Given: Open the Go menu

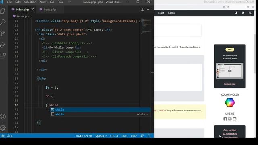Looking at the screenshot, I should pyautogui.click(x=52, y=2).
